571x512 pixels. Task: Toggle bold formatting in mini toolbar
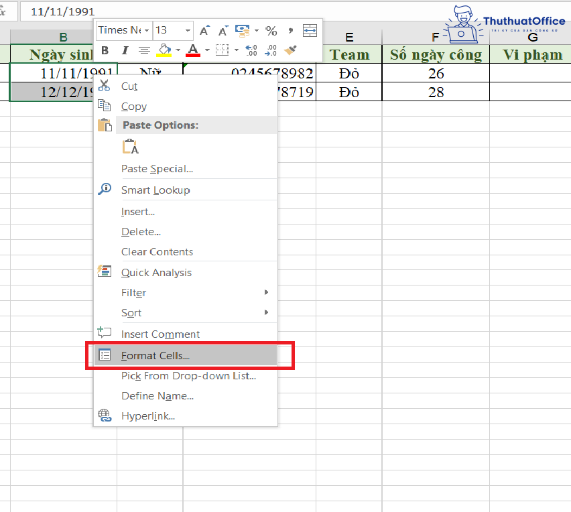click(105, 50)
